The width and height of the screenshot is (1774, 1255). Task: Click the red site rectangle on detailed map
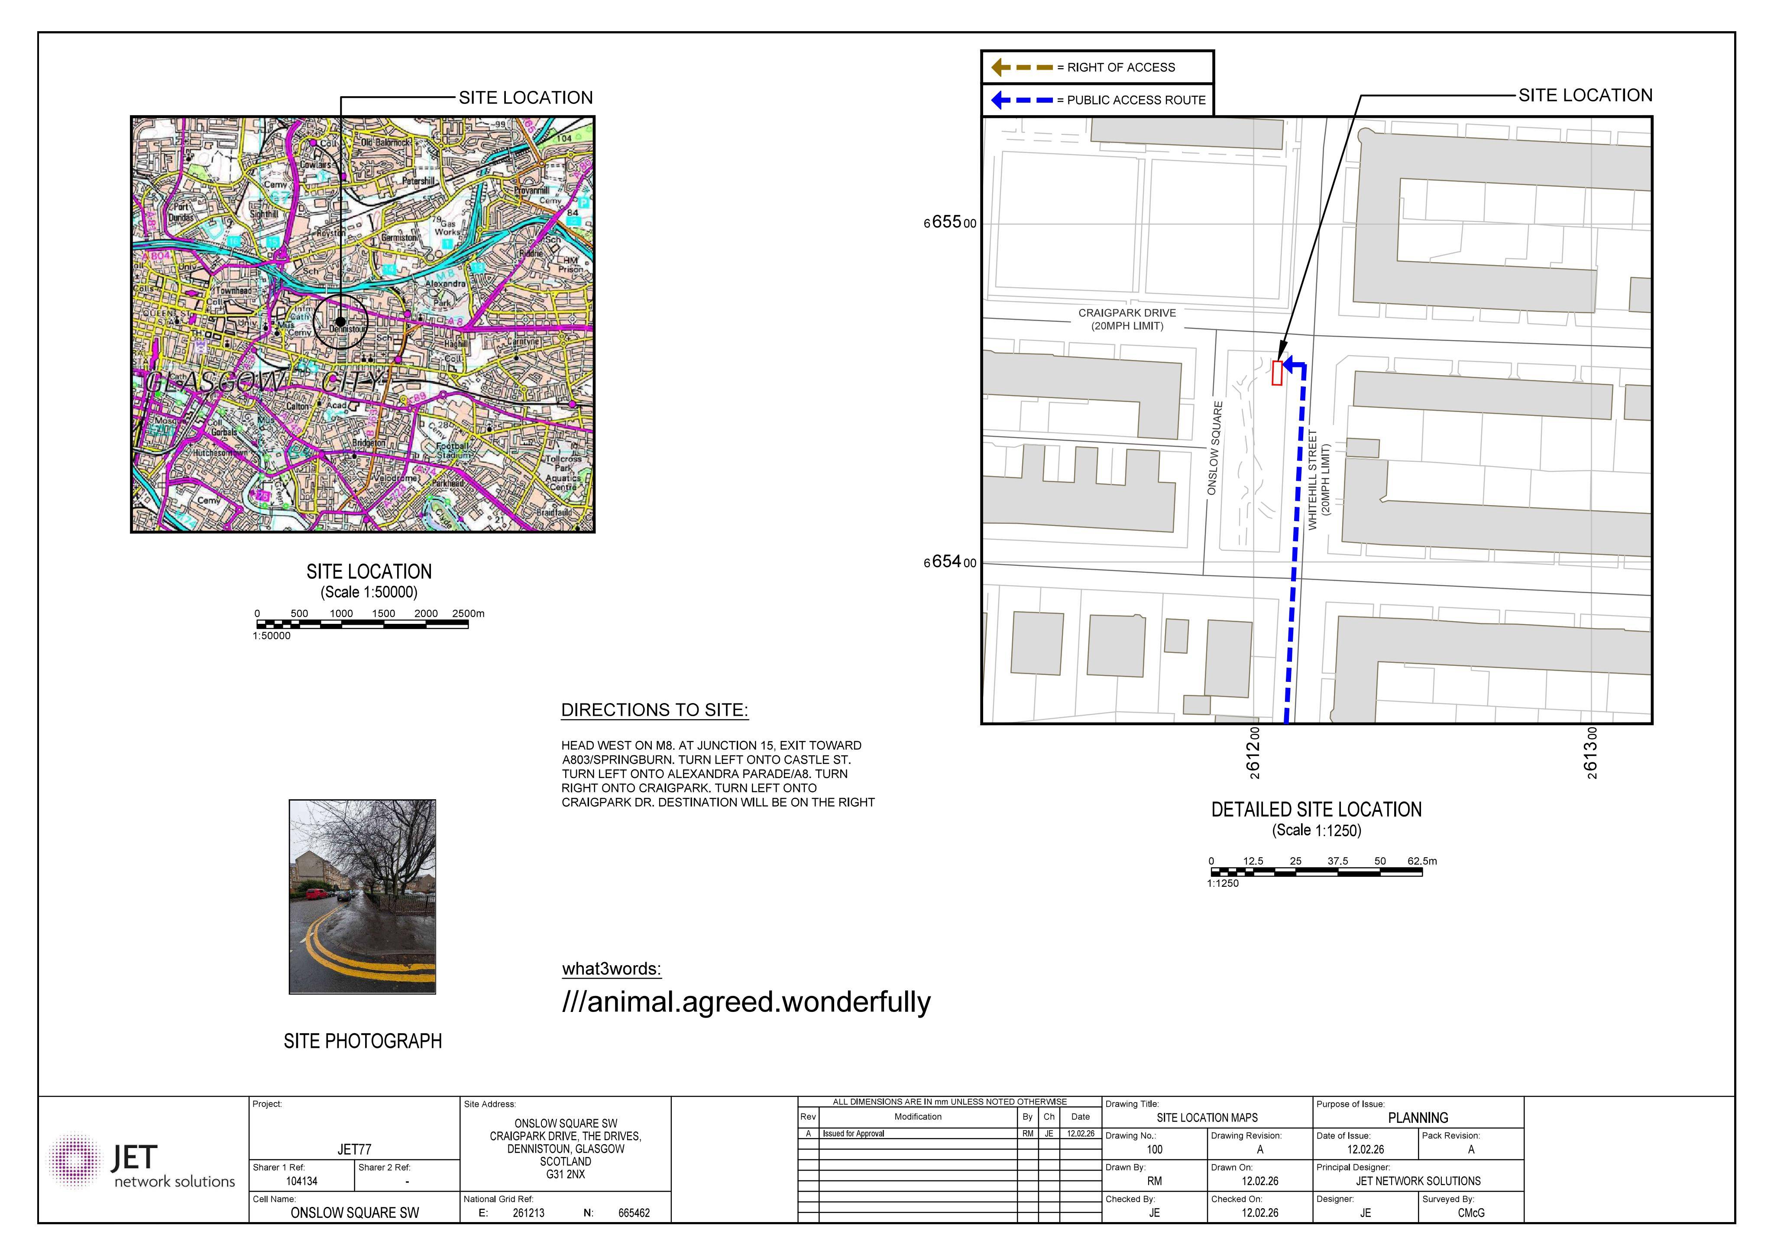(x=1277, y=373)
